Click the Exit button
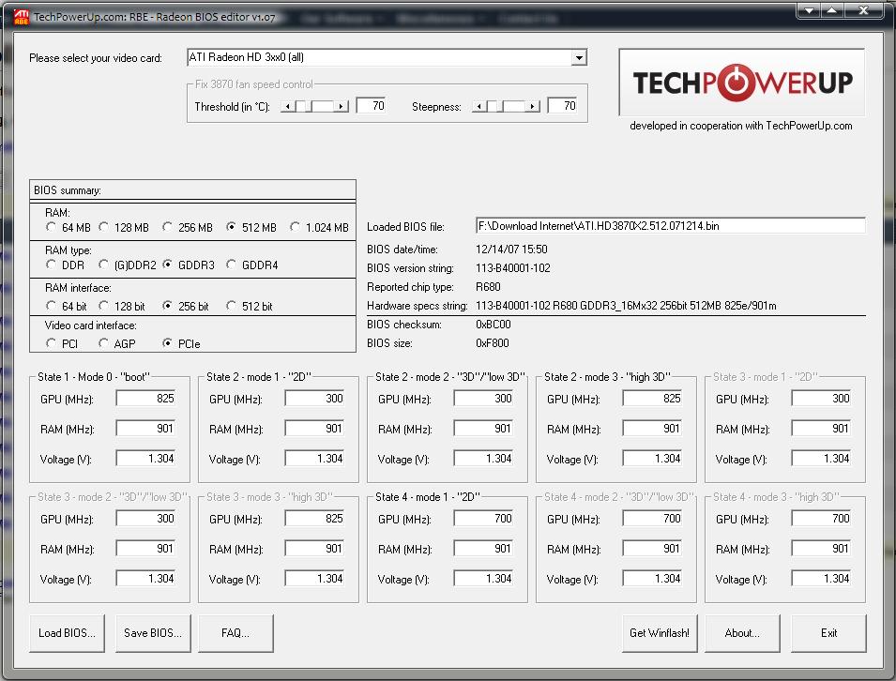 (x=828, y=633)
